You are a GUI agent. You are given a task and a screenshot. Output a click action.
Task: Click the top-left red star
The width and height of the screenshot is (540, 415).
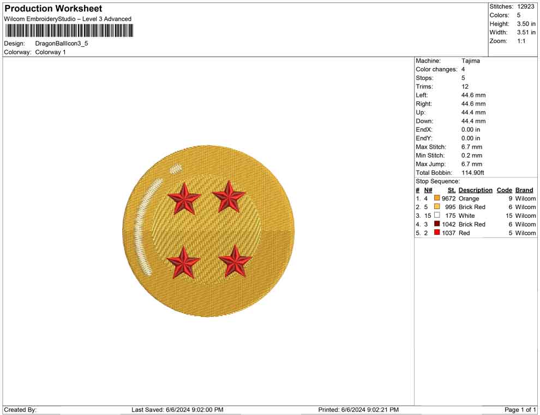pyautogui.click(x=184, y=199)
